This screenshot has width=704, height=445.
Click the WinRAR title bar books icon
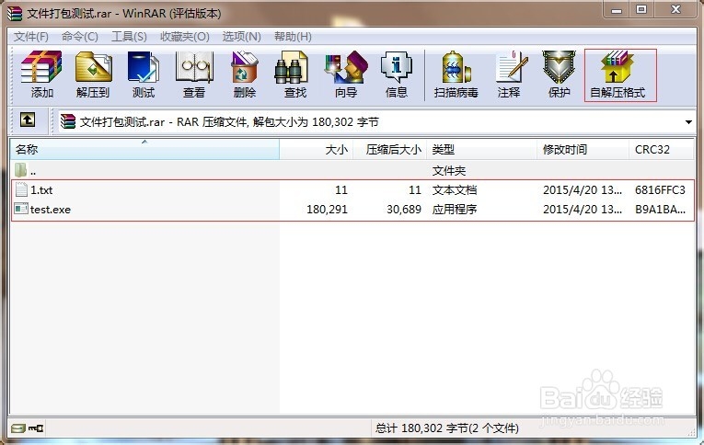pyautogui.click(x=15, y=13)
